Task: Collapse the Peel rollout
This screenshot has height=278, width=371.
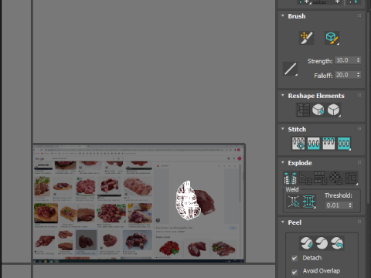Action: coord(283,222)
